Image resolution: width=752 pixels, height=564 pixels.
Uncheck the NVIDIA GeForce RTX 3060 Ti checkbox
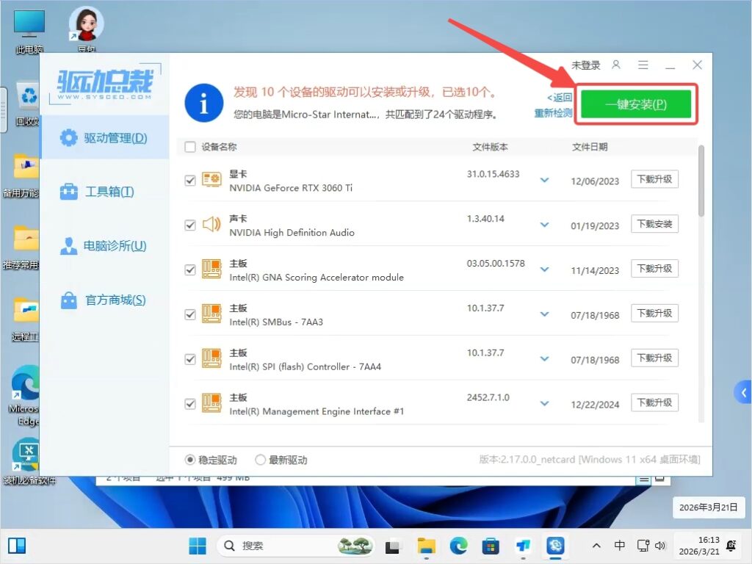[x=190, y=181]
